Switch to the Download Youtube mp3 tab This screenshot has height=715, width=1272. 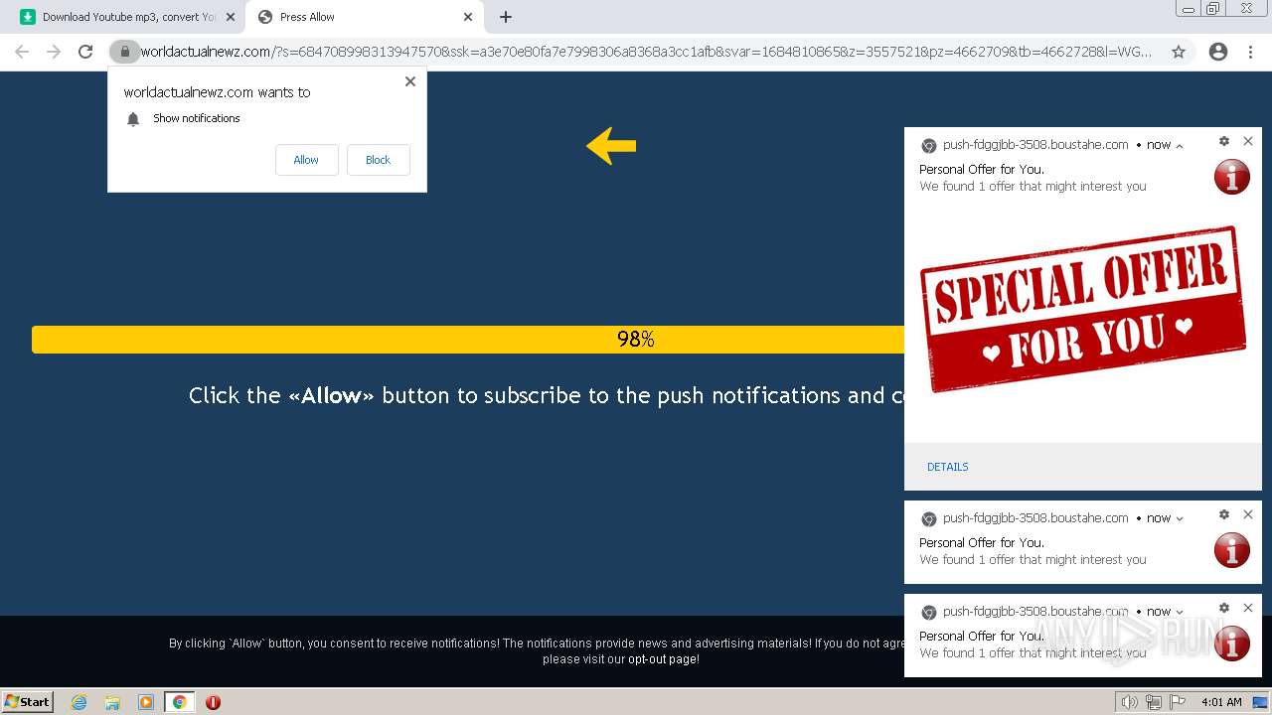[127, 17]
